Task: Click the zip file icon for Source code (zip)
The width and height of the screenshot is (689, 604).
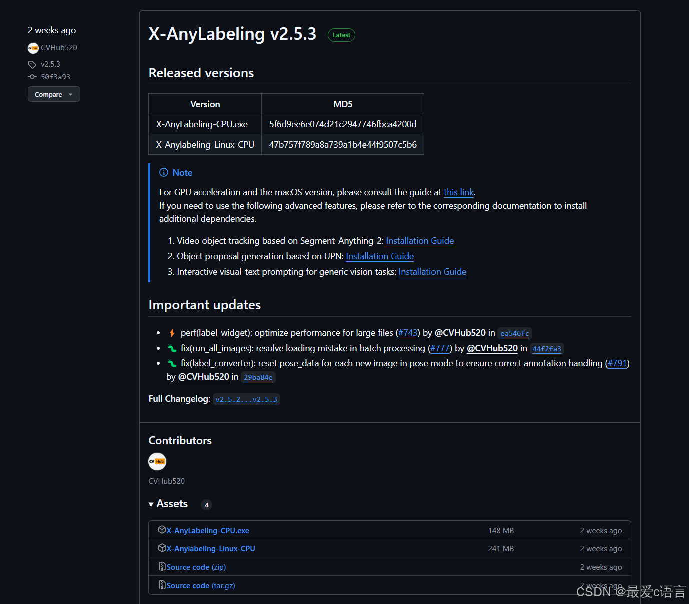Action: pos(162,566)
